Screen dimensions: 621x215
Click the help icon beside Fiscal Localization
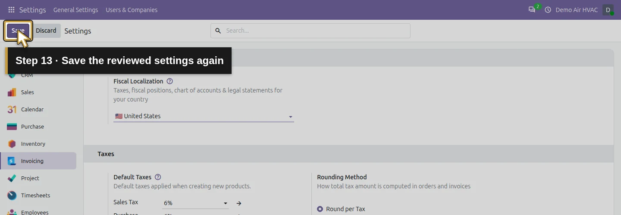pos(170,81)
